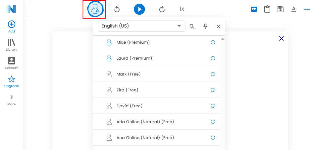Select Mike (Premium) radio button
Screen dimensions: 311x150
click(x=213, y=42)
